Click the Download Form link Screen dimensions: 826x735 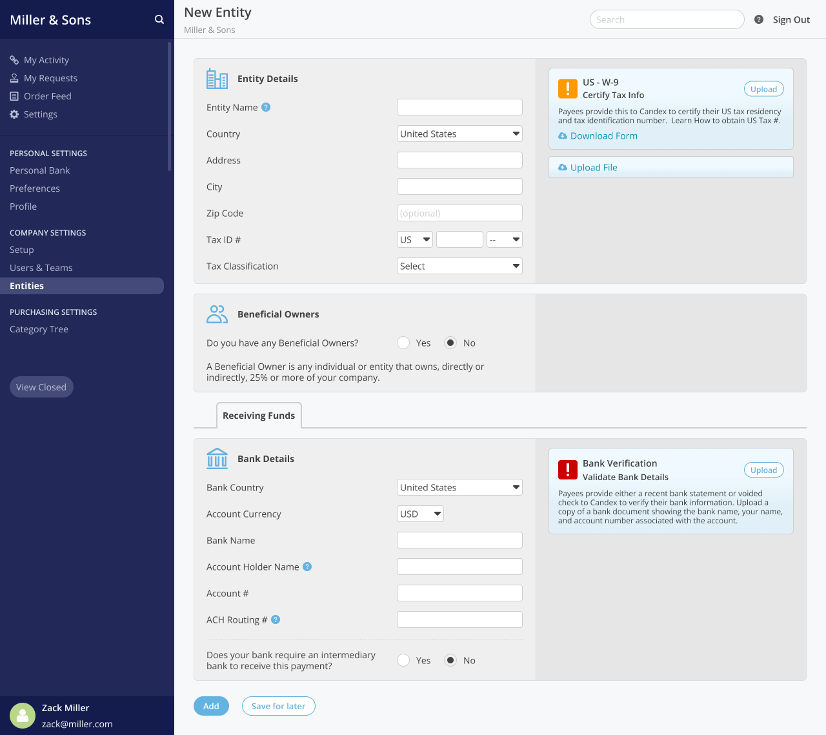point(603,136)
